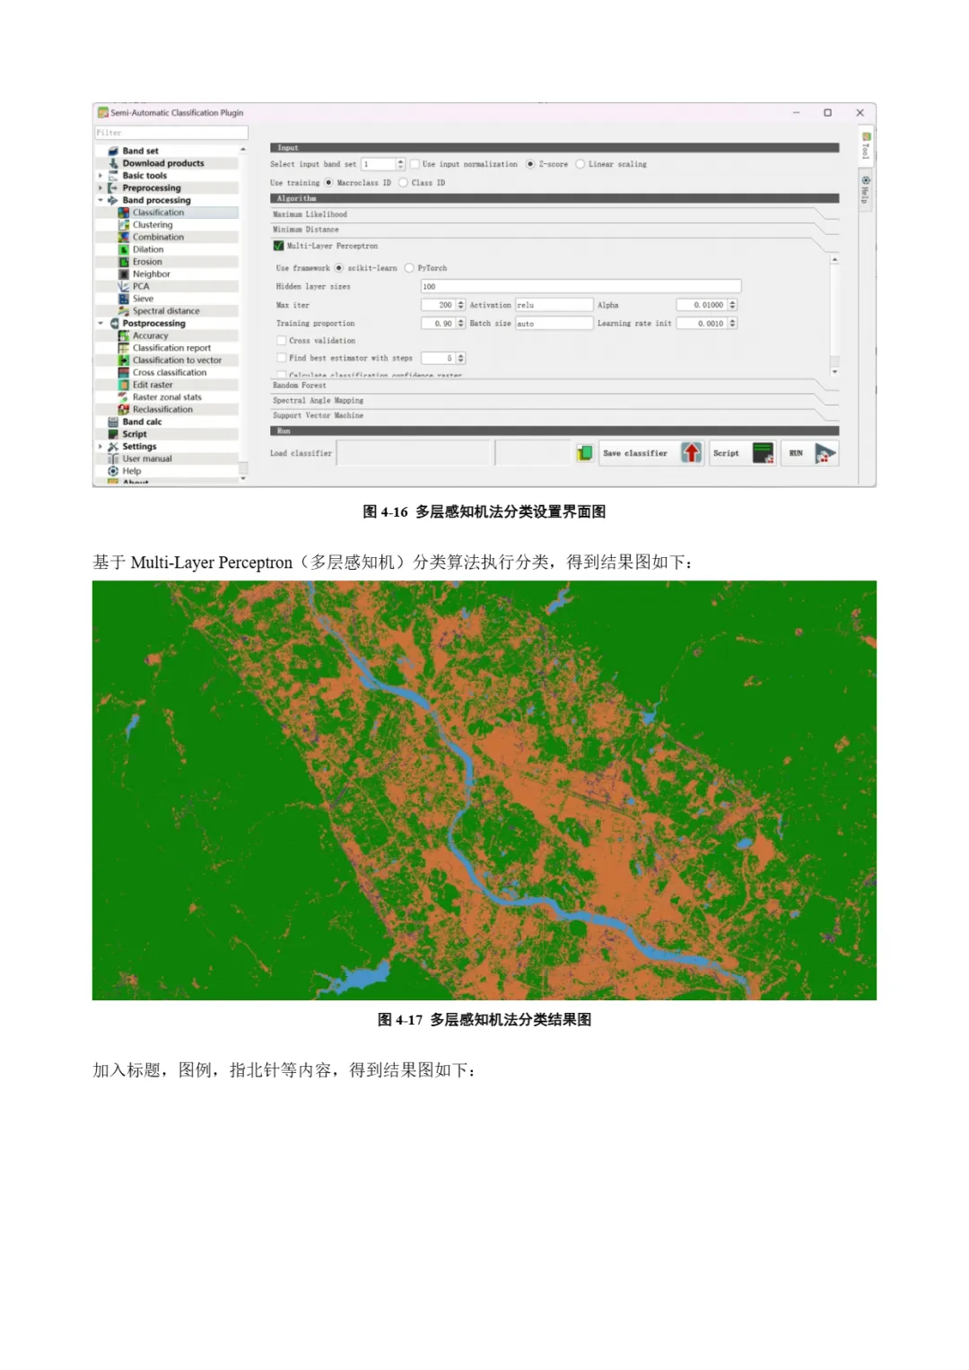Open the Classification report icon
Screen dimensions: 969x1370
(124, 348)
